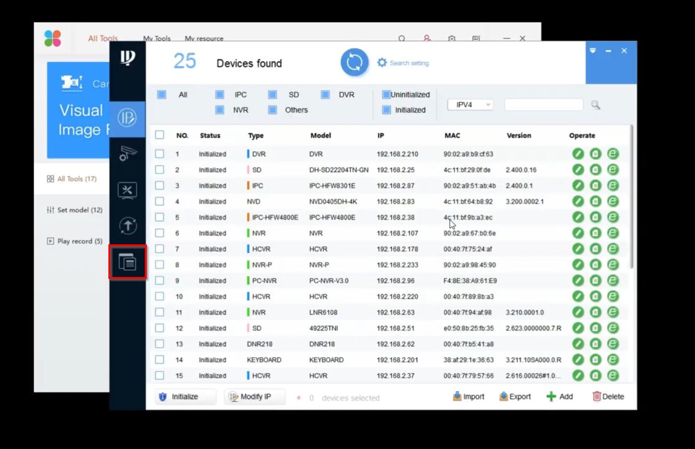Click the Import button
Screen dimensions: 695x449
click(469, 397)
